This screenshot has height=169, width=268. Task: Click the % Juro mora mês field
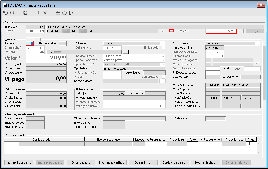(x=112, y=73)
